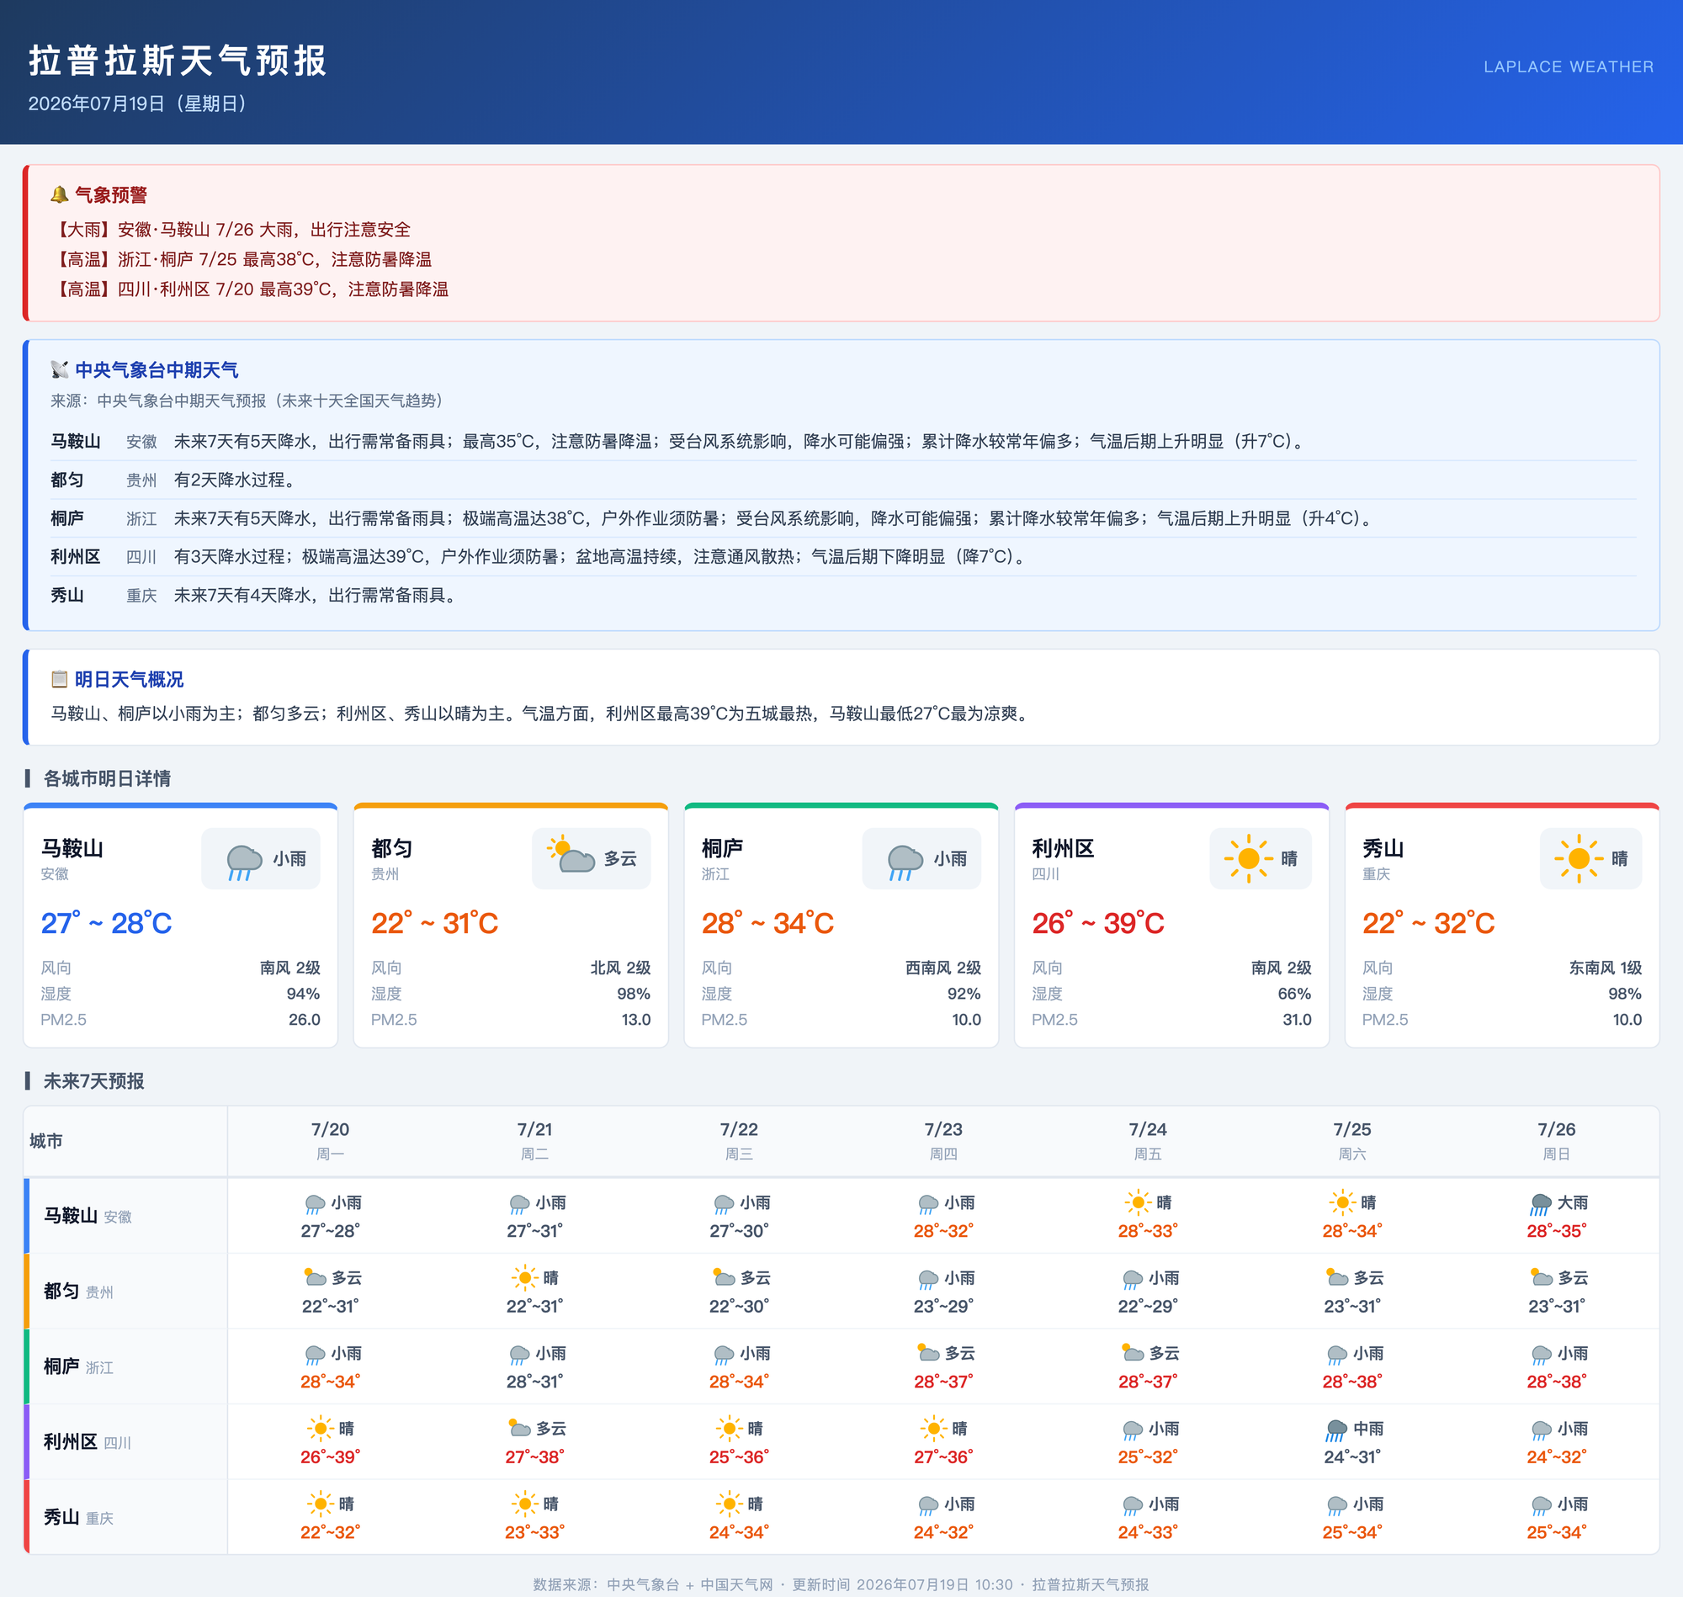Click 马鞍山 7/25 sunny icon
Screen dimensions: 1683x1597
click(1342, 1203)
